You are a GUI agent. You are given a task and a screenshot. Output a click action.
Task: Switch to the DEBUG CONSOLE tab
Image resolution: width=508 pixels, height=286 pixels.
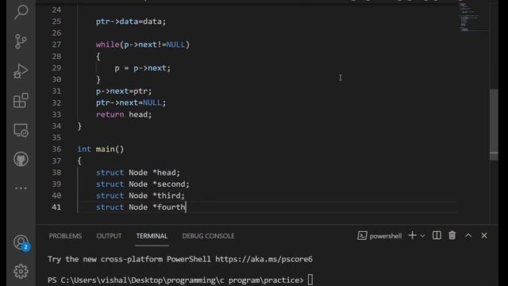[x=208, y=236]
